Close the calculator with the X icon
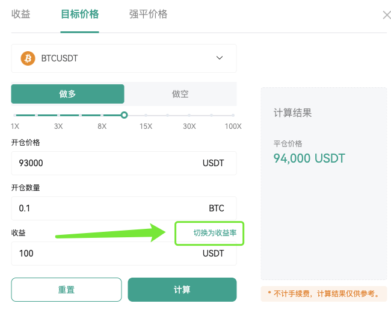This screenshot has height=330, width=391. 387,15
